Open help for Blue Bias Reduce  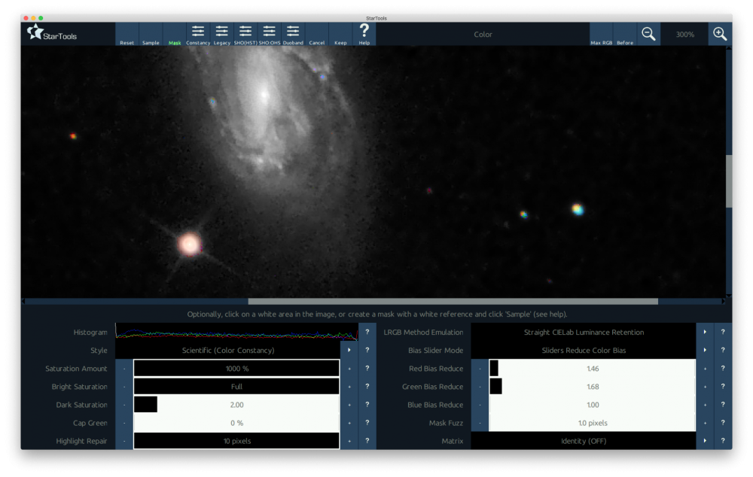pos(723,405)
